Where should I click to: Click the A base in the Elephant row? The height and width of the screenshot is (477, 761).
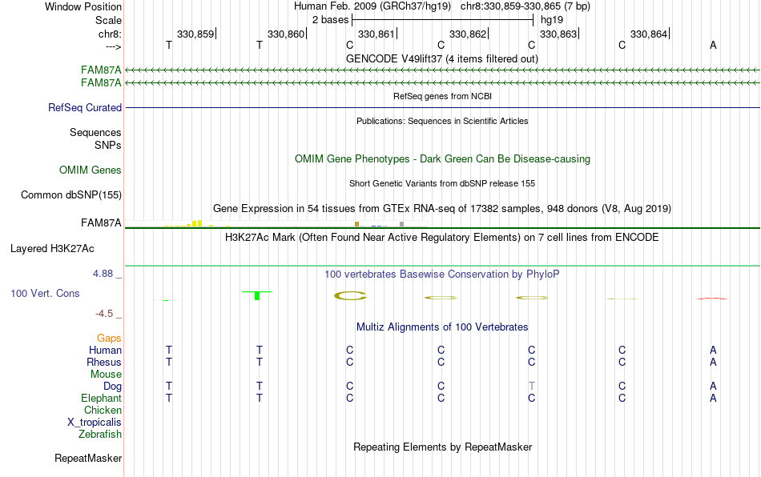click(x=713, y=398)
